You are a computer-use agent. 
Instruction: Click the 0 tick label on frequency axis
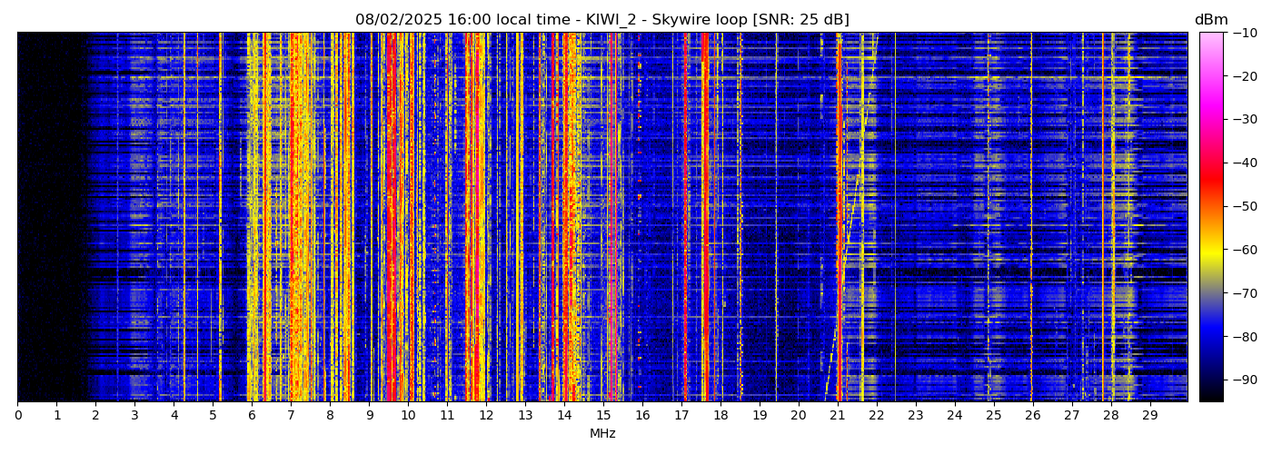pos(17,416)
